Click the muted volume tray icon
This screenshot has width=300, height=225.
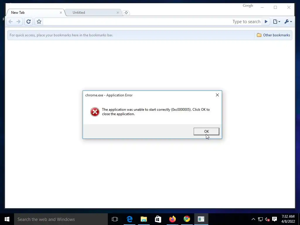267,219
